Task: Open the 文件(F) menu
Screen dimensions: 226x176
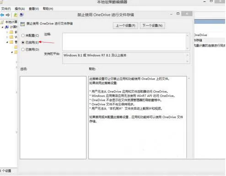Action: tap(6, 9)
